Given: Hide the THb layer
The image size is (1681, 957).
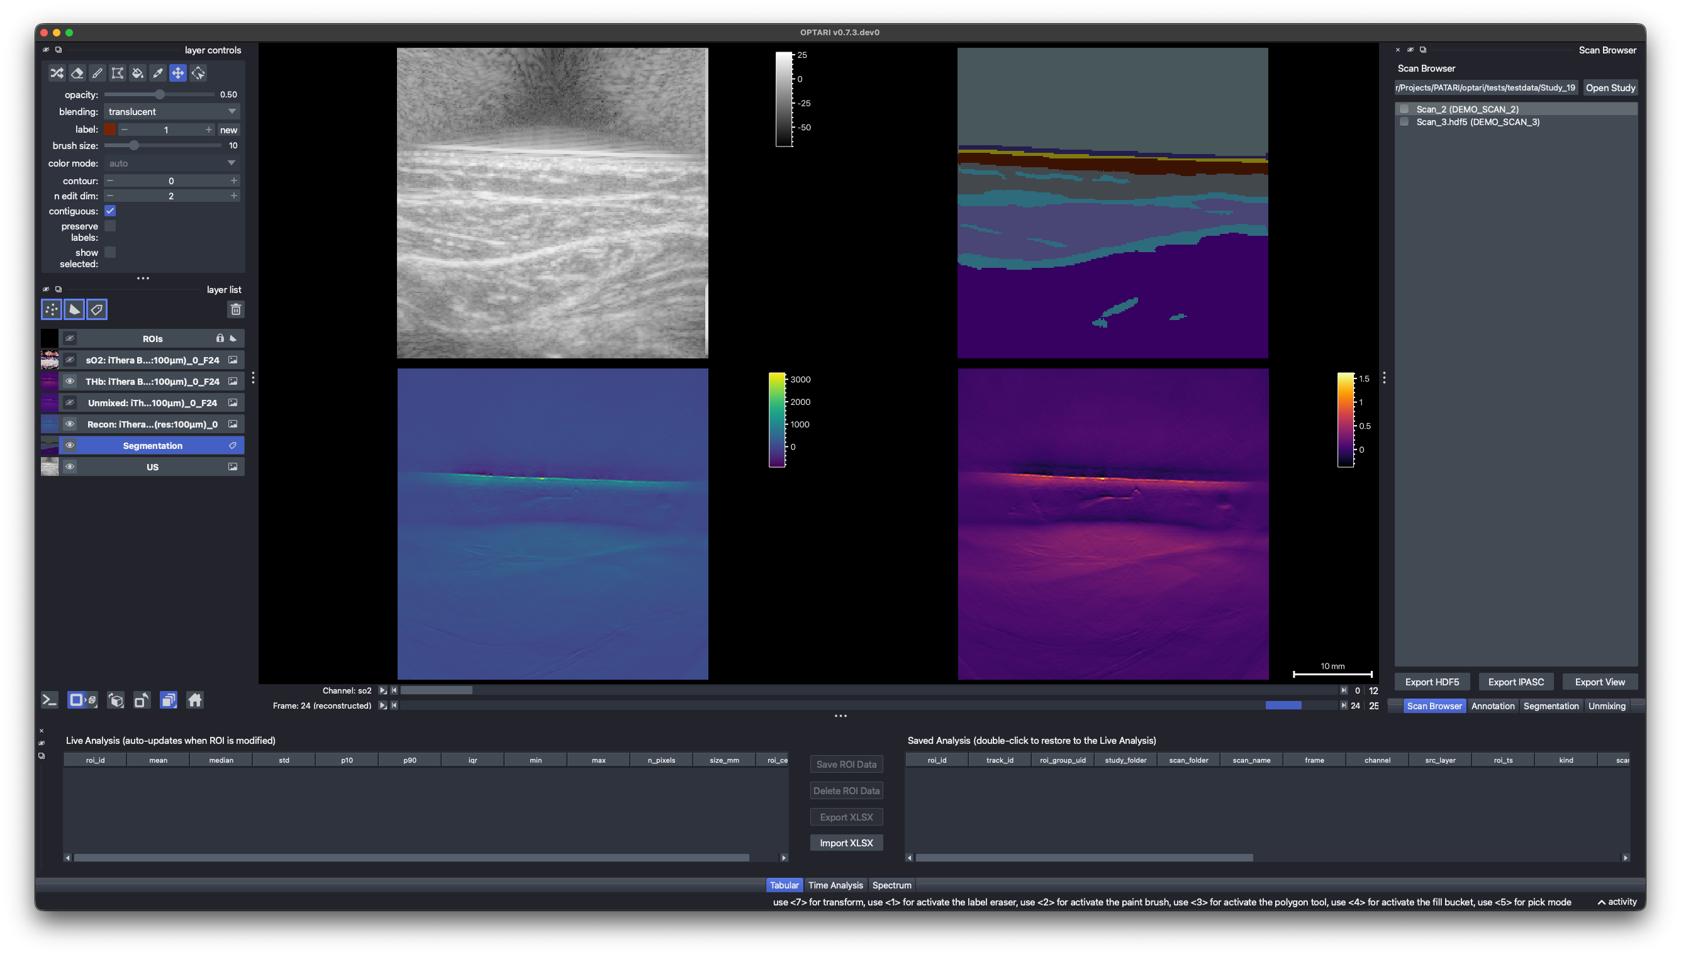Looking at the screenshot, I should click(70, 381).
